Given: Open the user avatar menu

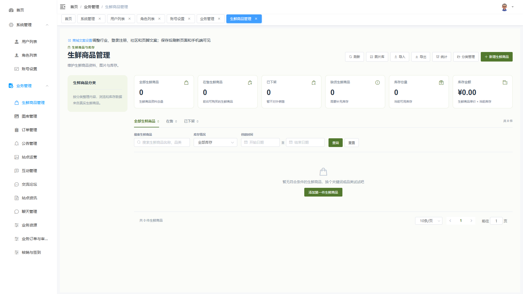Looking at the screenshot, I should tap(504, 7).
